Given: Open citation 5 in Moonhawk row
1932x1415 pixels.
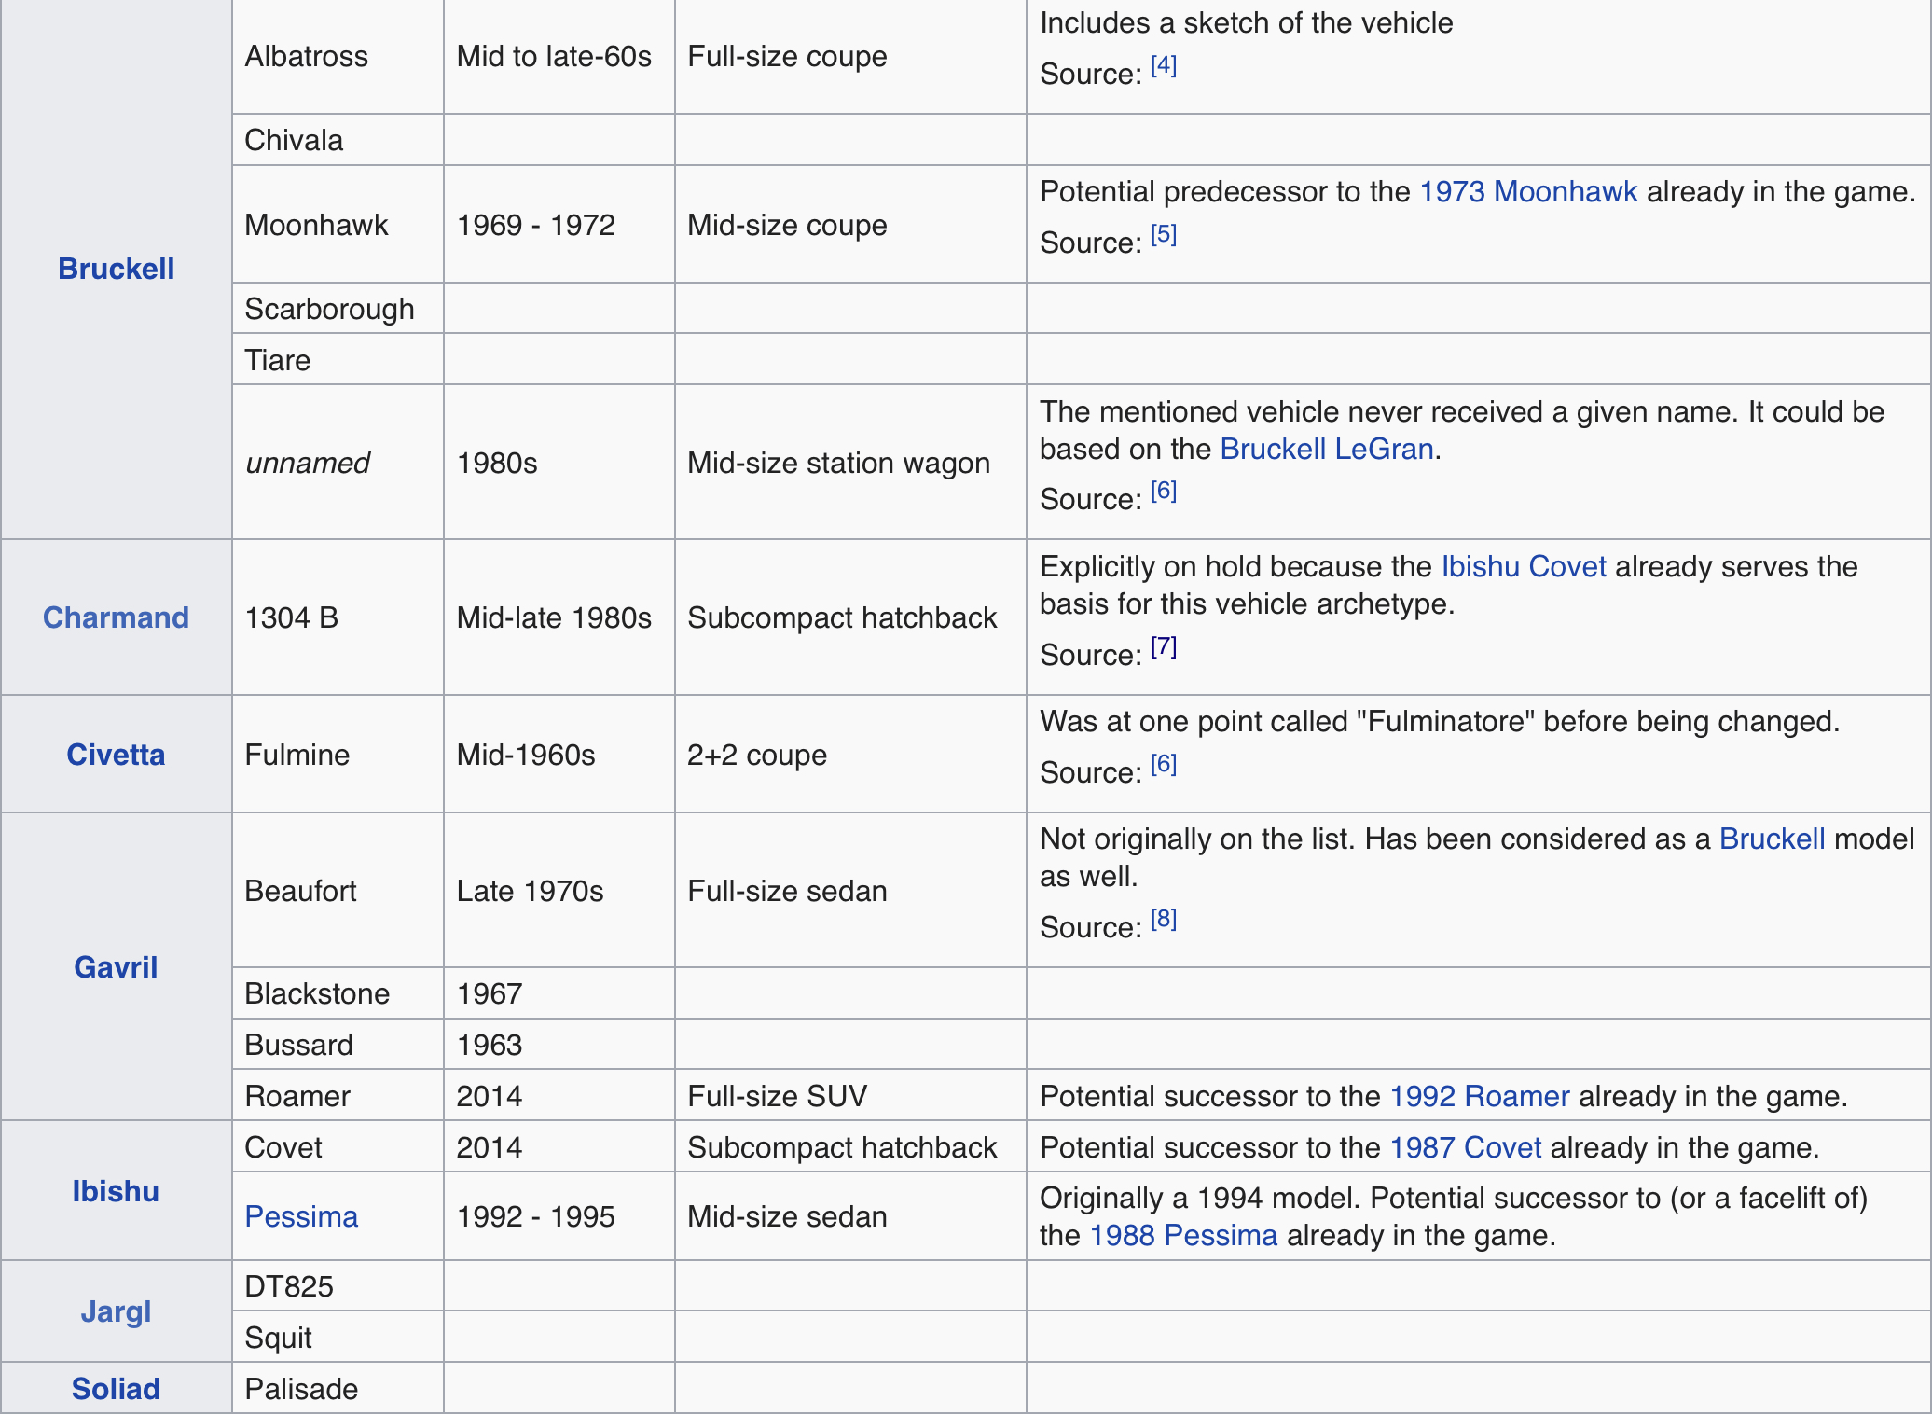Looking at the screenshot, I should [1163, 235].
